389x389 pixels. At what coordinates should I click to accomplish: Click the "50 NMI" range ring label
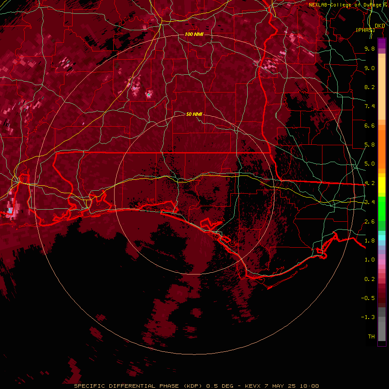(x=194, y=114)
